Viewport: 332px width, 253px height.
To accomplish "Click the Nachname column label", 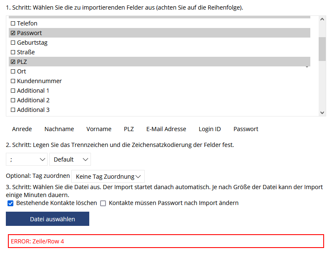I will (59, 129).
